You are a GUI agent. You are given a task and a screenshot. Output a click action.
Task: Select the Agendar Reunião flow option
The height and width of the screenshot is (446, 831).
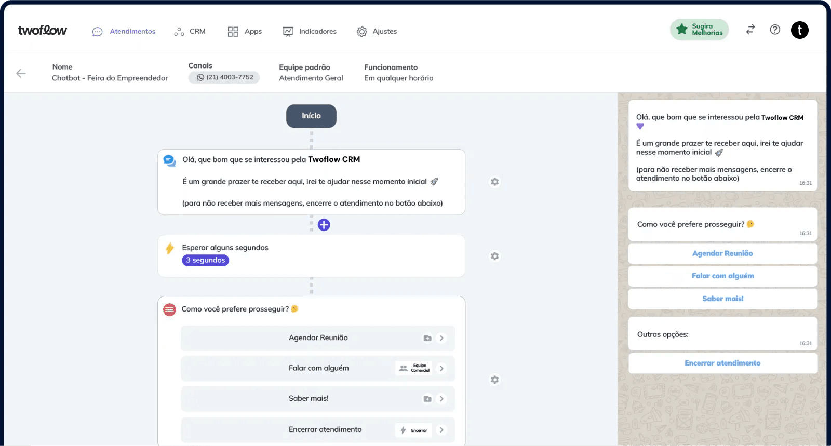coord(318,338)
